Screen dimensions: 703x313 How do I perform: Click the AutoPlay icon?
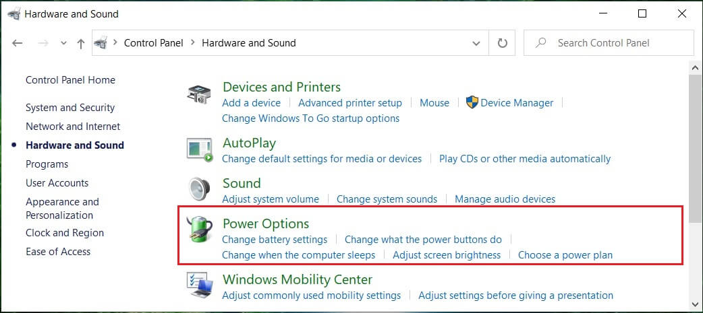199,149
